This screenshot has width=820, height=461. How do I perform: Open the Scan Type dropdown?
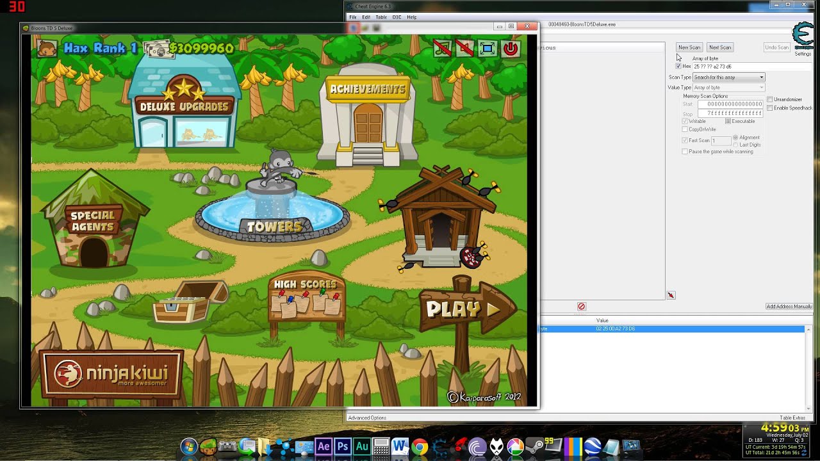(729, 77)
